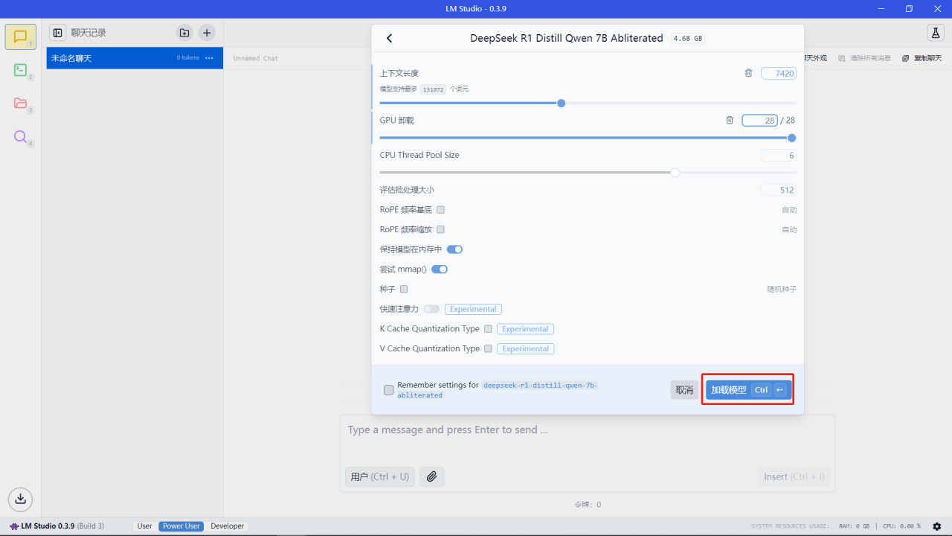Open 用户 (Ctrl + U) role selector
Image resolution: width=952 pixels, height=536 pixels.
click(380, 476)
